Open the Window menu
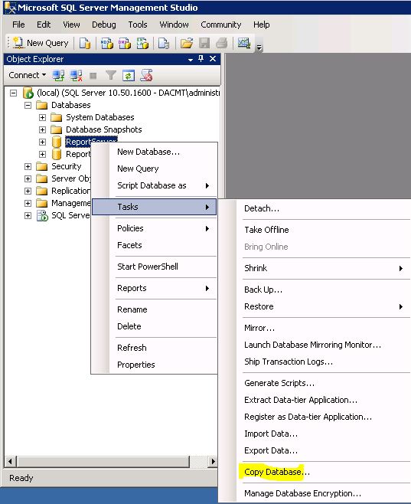 tap(174, 25)
